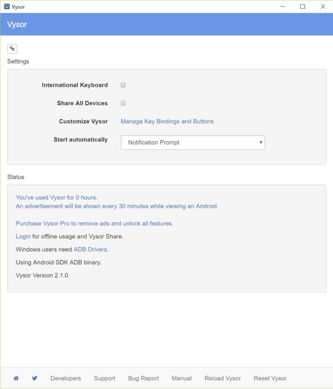Click the Vysor usage hours link

pyautogui.click(x=57, y=198)
